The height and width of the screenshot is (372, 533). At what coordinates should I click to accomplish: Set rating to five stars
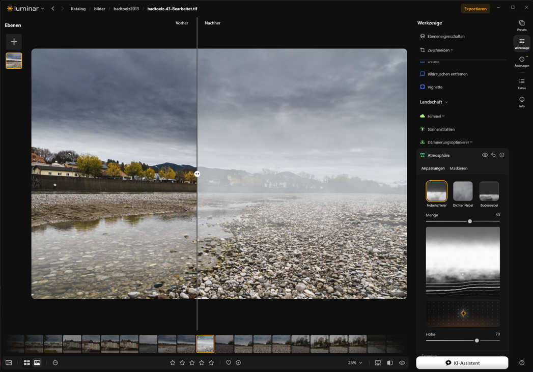[211, 362]
